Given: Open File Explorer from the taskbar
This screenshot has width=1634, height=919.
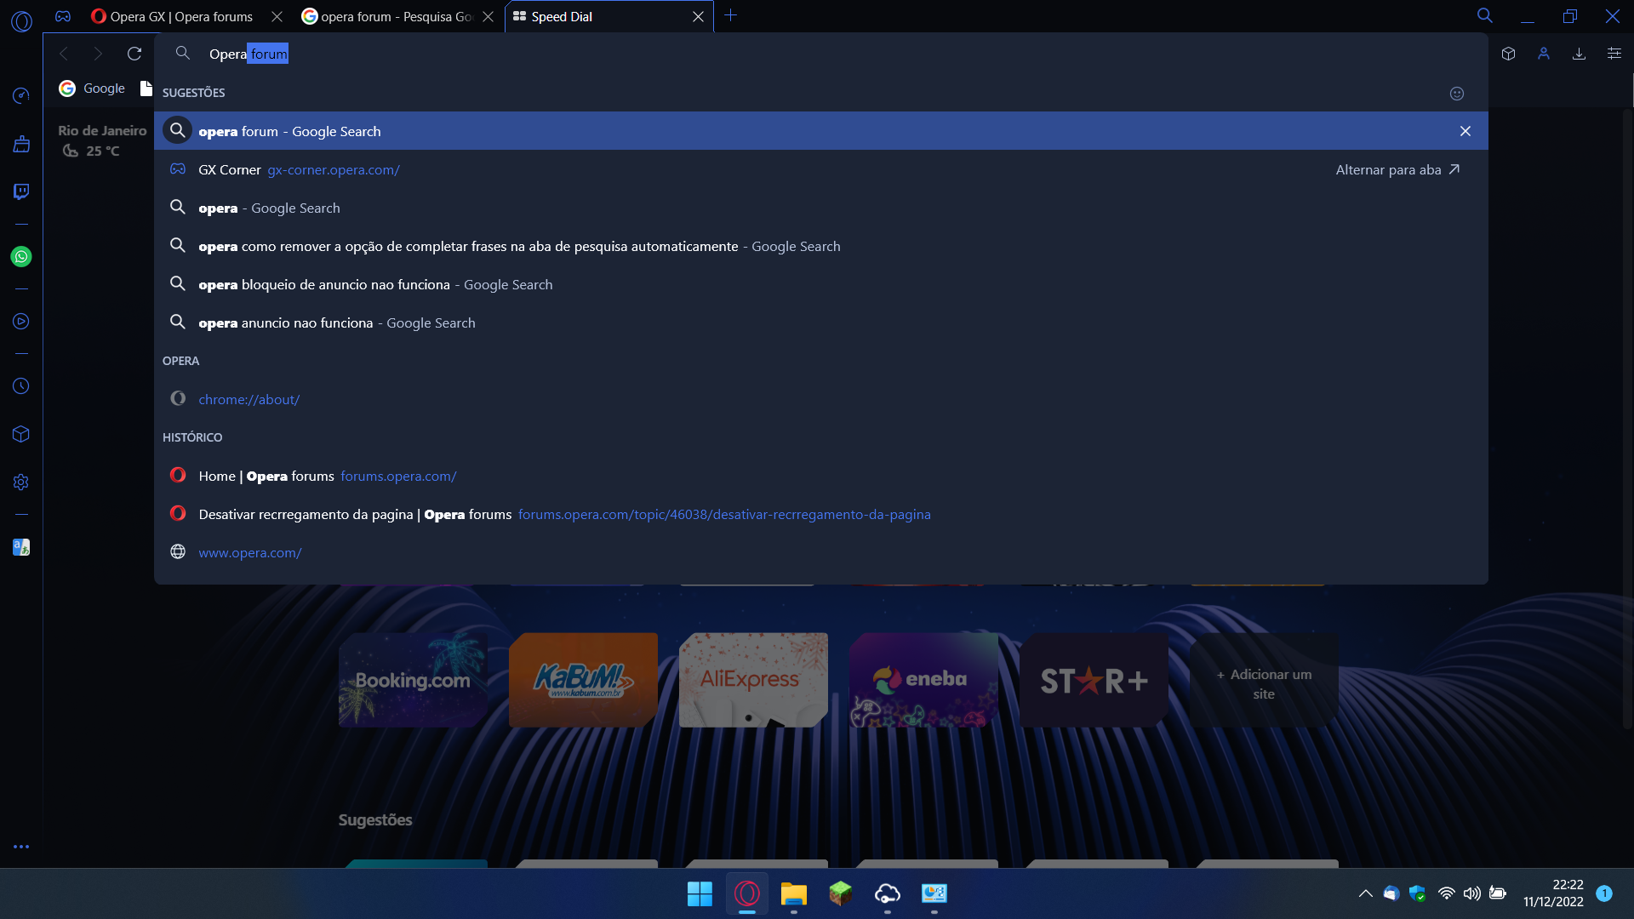Looking at the screenshot, I should tap(794, 893).
